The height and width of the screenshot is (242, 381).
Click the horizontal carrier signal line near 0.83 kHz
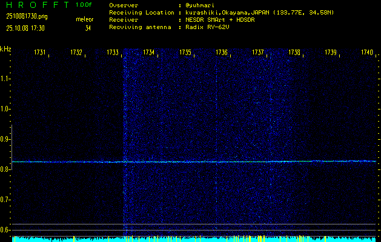coord(194,162)
